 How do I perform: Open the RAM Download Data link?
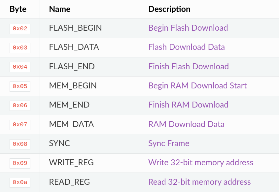[x=186, y=124]
